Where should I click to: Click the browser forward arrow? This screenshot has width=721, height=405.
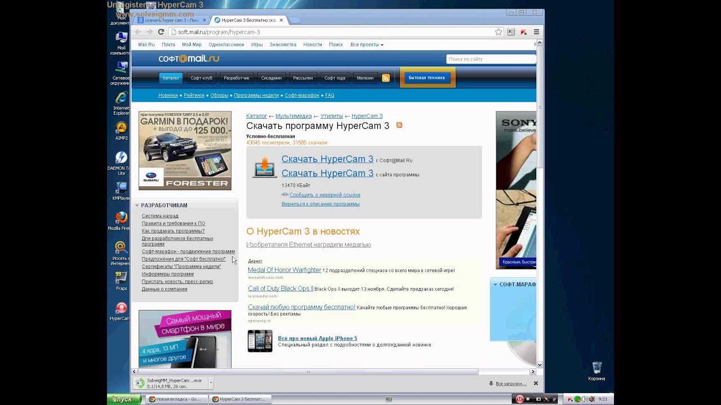tap(149, 32)
